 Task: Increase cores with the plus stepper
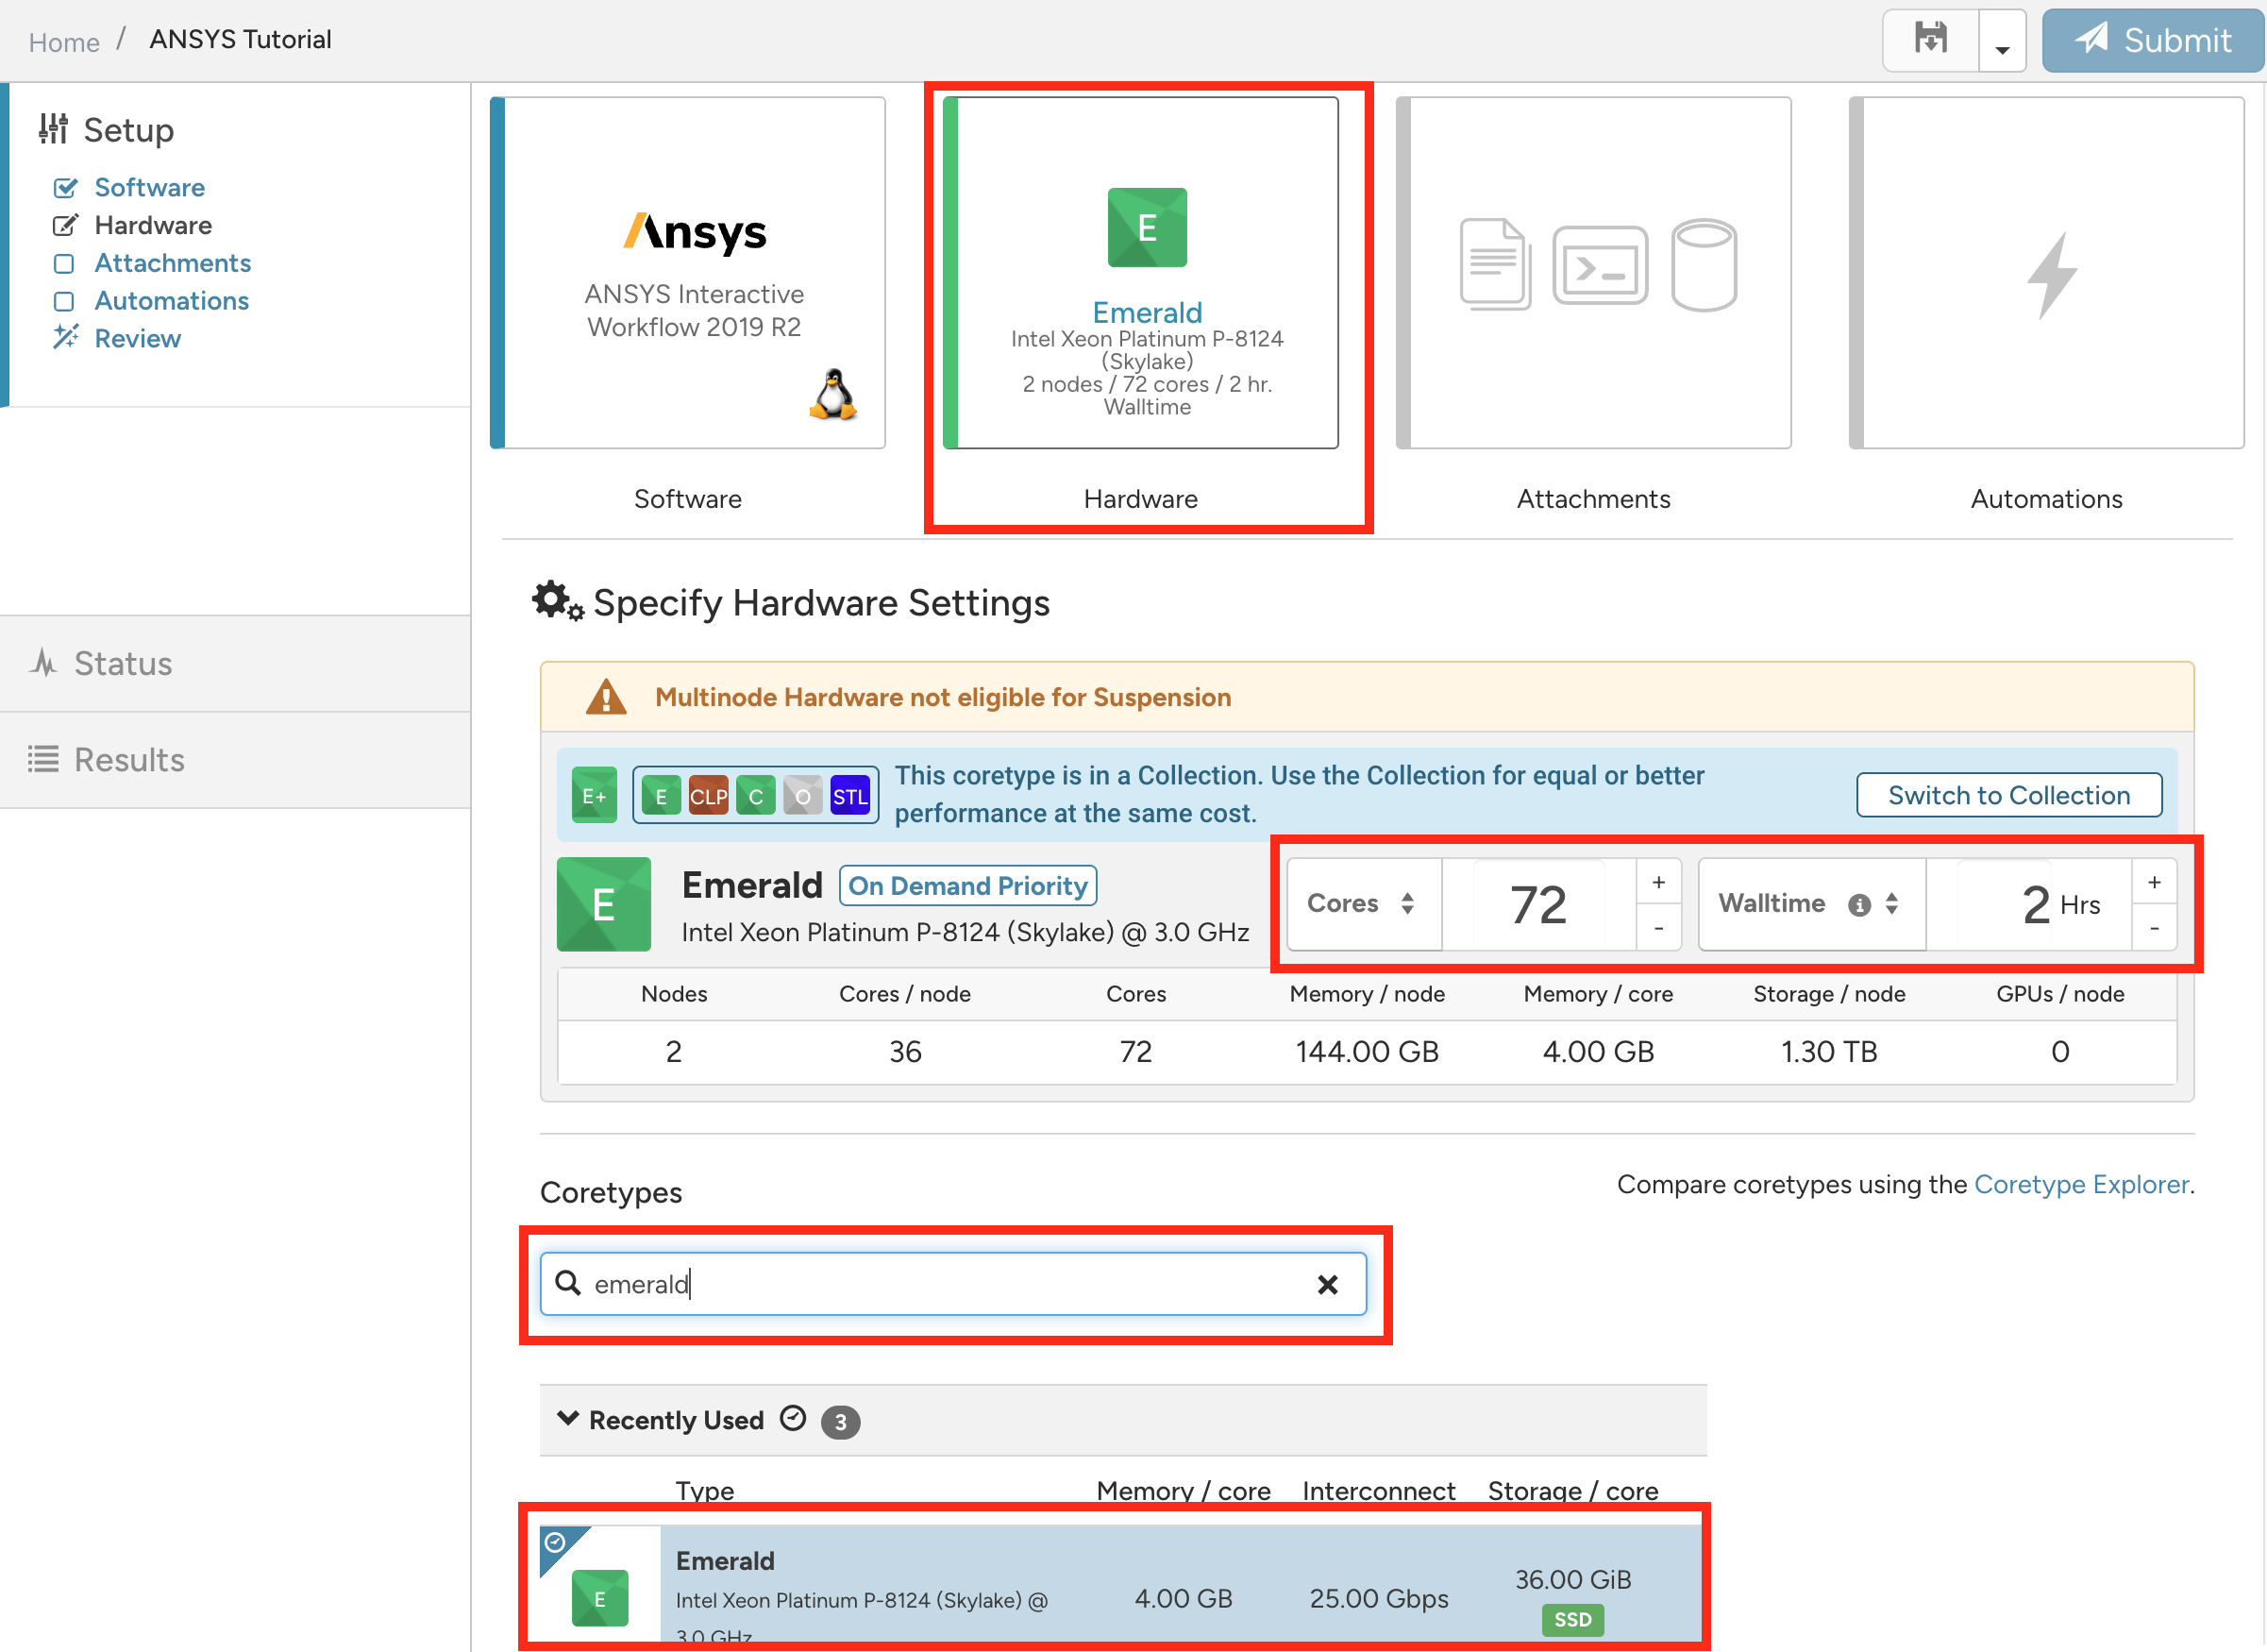tap(1658, 882)
